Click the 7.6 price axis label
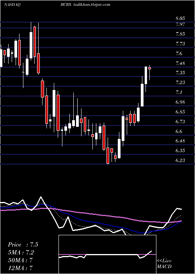 point(179,54)
